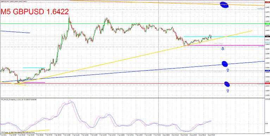Click the short cyan line at lower left
The image size is (270, 136).
(x=34, y=68)
